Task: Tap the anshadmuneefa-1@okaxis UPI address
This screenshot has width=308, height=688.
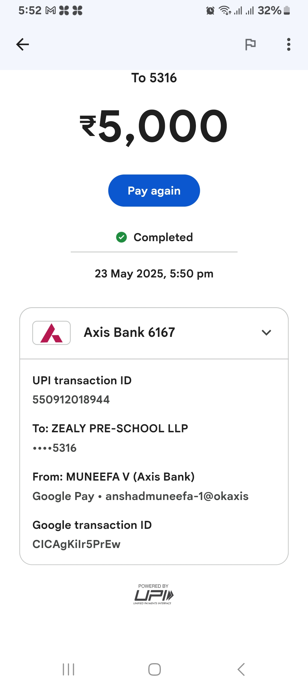Action: click(177, 496)
